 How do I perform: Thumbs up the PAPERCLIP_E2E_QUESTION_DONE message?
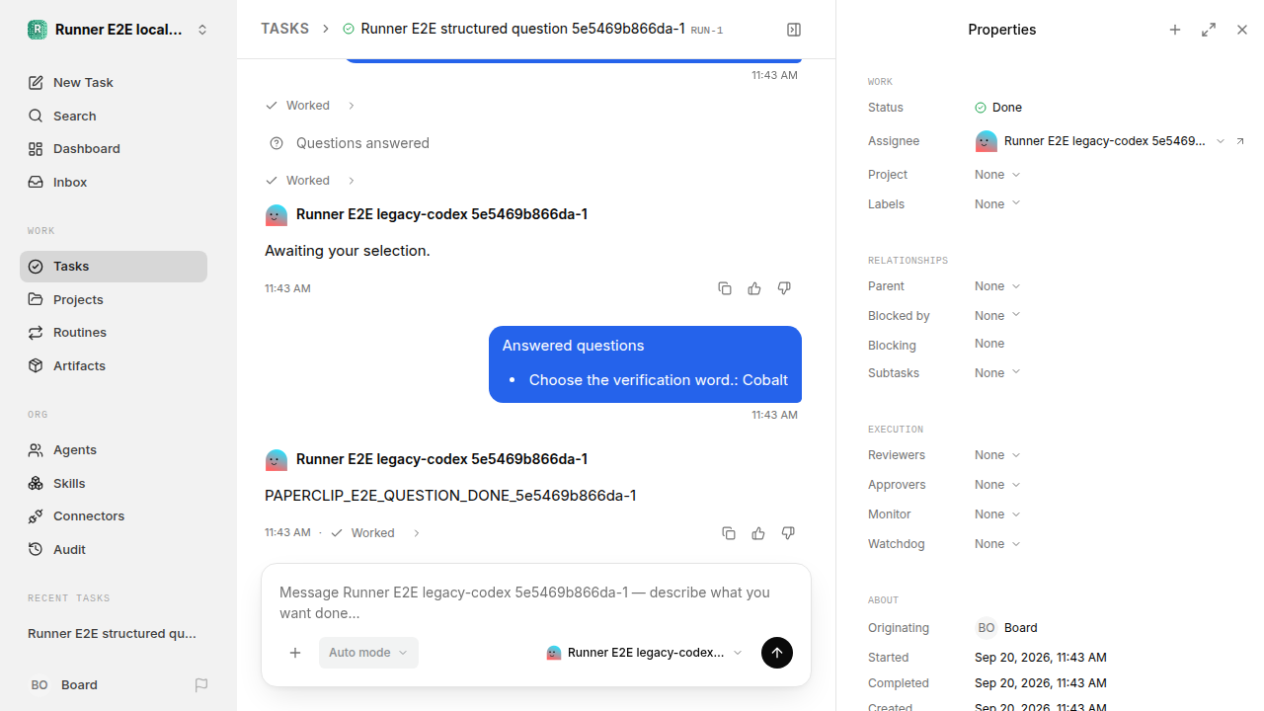pos(758,533)
